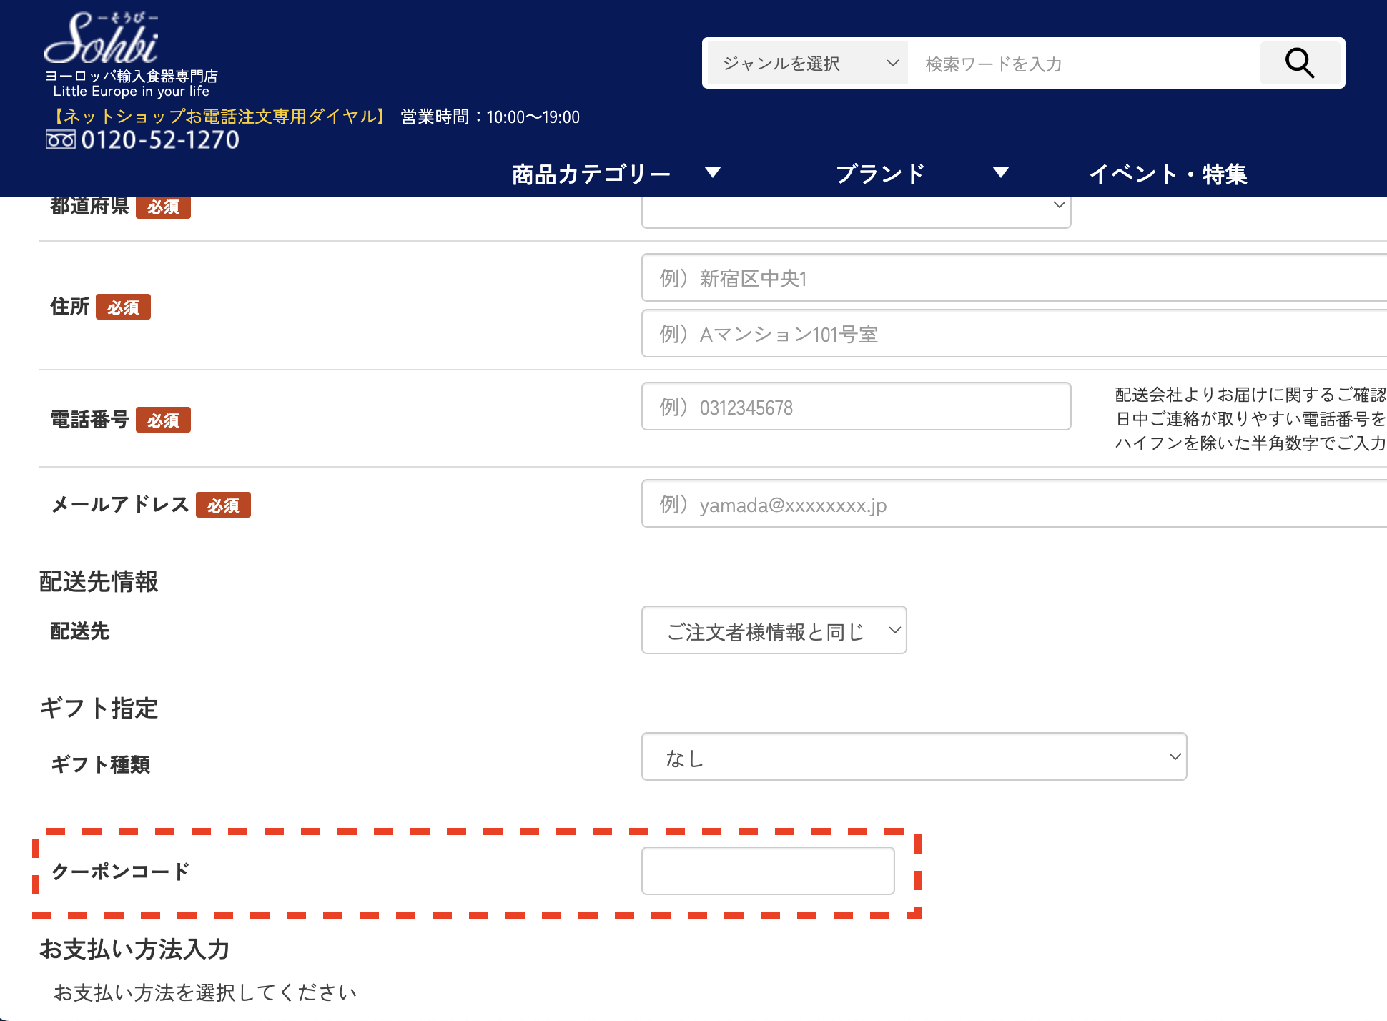Click the free-dial phone icon

tap(60, 139)
